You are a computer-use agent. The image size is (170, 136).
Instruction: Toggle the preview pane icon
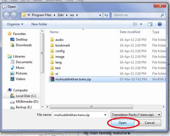150,24
